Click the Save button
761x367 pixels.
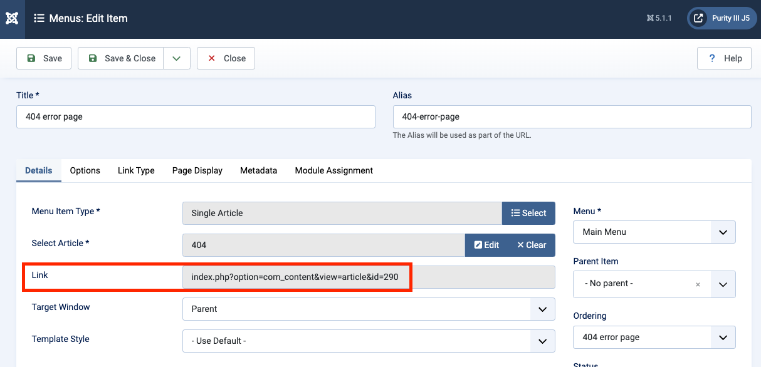pos(44,58)
